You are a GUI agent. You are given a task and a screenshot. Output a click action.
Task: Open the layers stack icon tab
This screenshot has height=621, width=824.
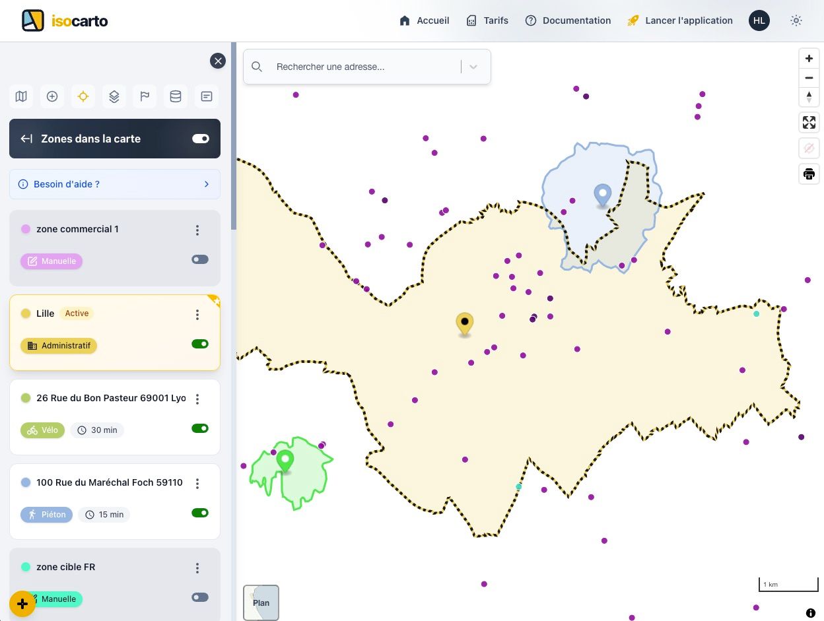coord(114,96)
